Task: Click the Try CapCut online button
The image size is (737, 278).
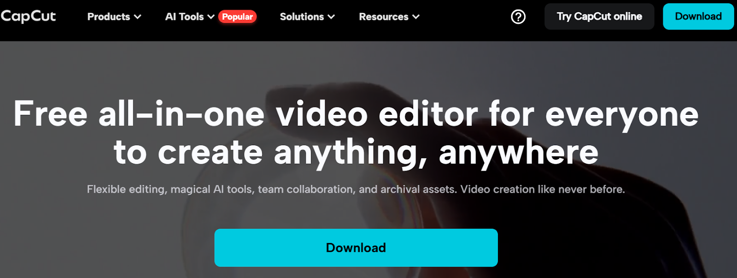Action: click(599, 17)
